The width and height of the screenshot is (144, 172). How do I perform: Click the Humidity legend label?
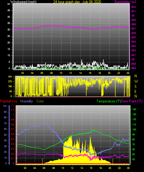point(27,101)
